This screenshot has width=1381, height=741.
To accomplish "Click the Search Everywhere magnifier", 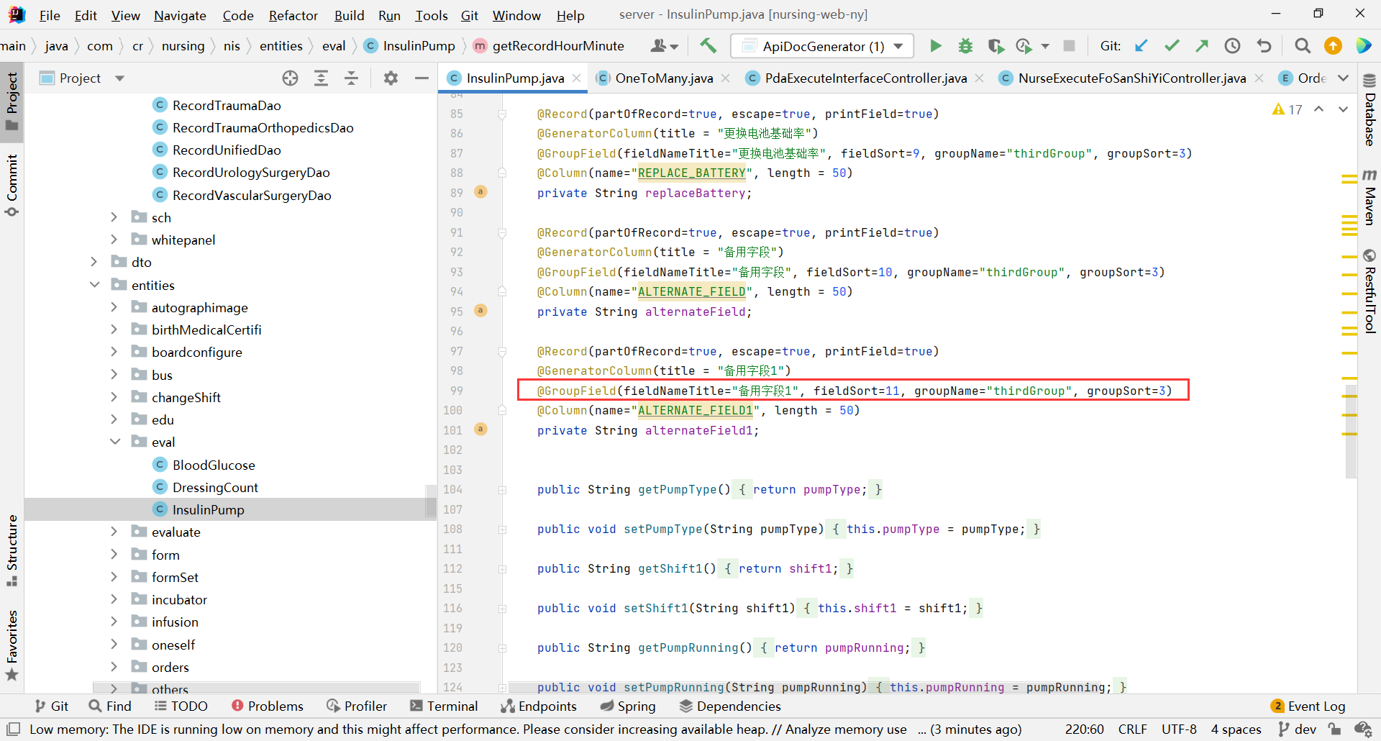I will (1302, 46).
